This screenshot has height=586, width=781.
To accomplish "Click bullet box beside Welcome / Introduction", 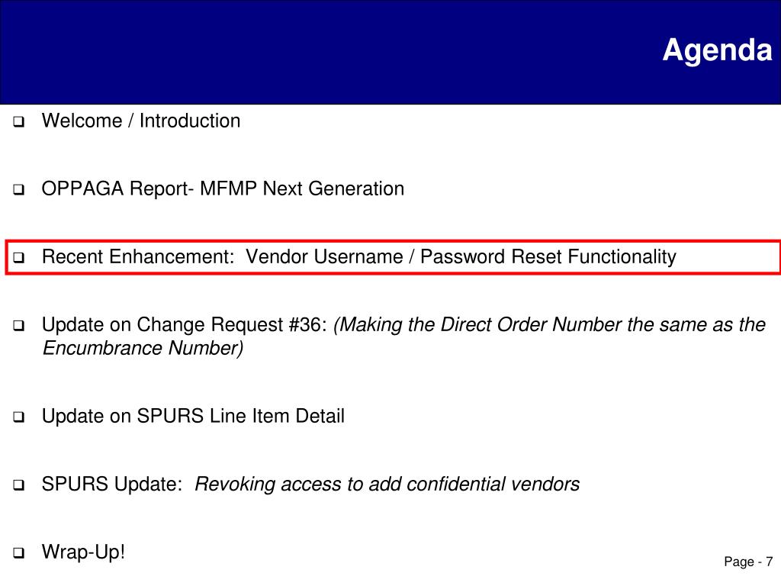I will (x=19, y=121).
